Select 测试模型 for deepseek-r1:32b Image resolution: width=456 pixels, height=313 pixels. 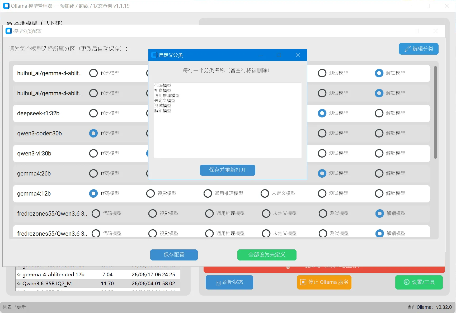322,113
